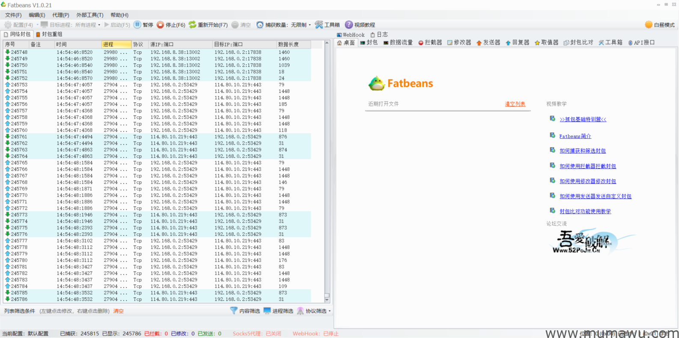Open the API接口 tab
679x338 pixels.
(x=641, y=42)
